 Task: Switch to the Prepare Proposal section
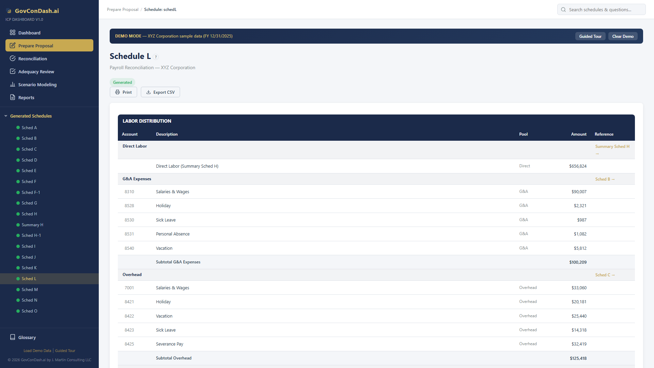tap(35, 45)
